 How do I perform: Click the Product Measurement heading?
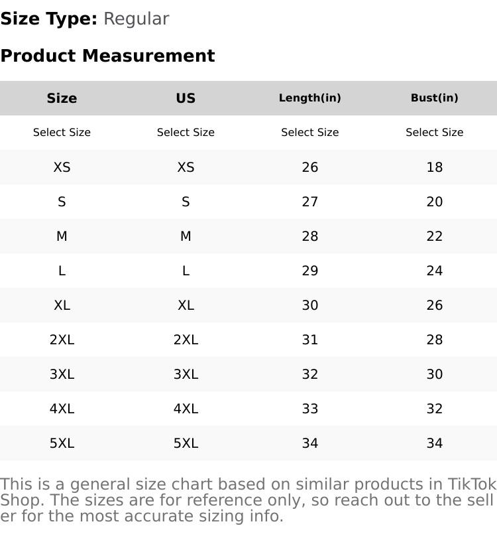click(x=107, y=56)
